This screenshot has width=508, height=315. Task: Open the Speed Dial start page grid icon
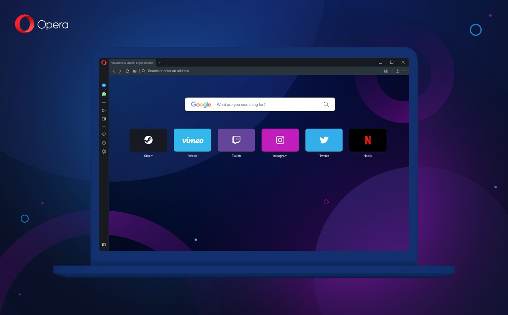tap(135, 71)
